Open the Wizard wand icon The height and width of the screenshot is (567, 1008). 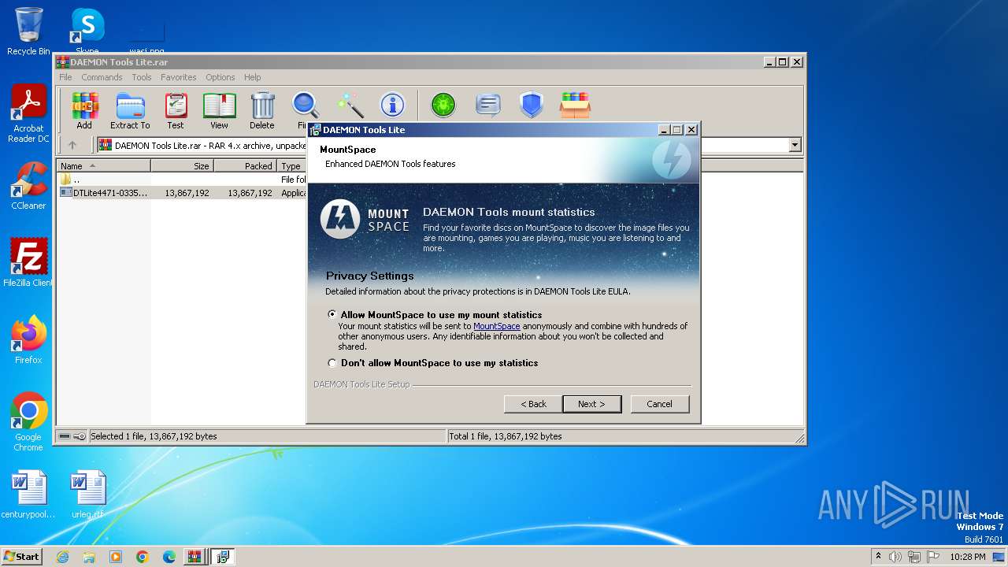pyautogui.click(x=349, y=106)
